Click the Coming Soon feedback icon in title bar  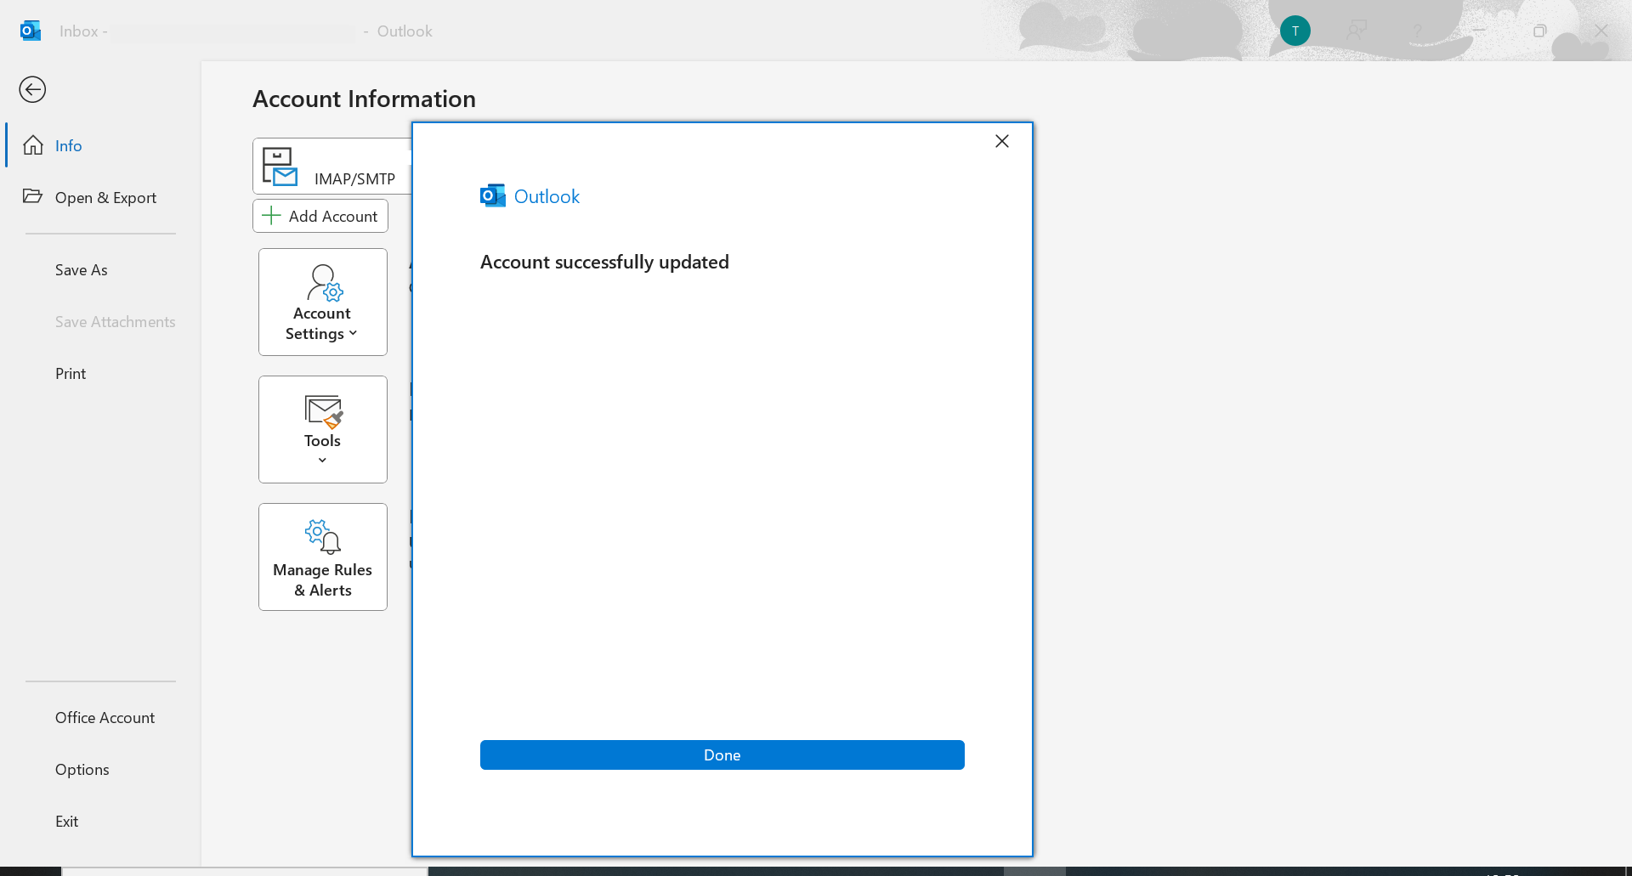point(1357,31)
